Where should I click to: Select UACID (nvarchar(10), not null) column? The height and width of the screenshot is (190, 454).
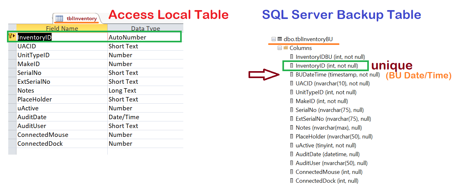click(333, 83)
